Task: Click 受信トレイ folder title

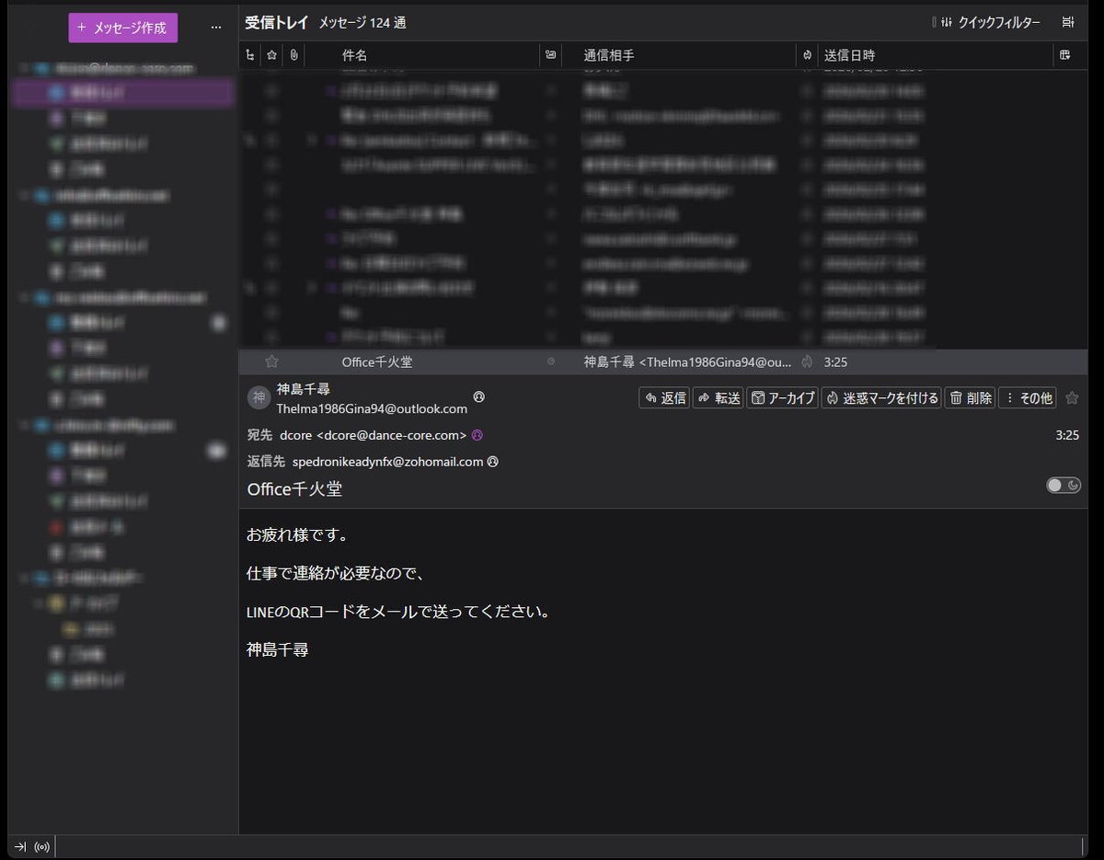Action: [x=277, y=23]
